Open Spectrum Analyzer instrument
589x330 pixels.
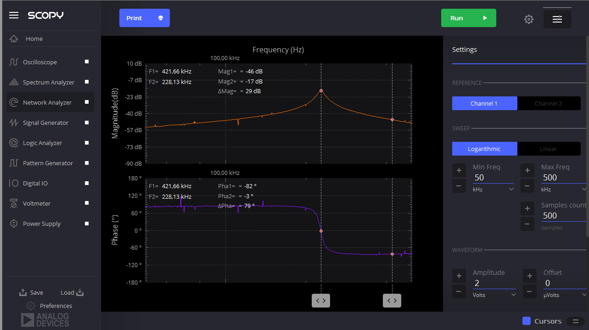click(x=50, y=82)
